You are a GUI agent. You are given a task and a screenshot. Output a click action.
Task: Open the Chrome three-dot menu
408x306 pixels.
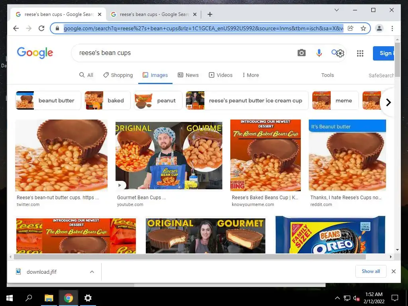(392, 28)
